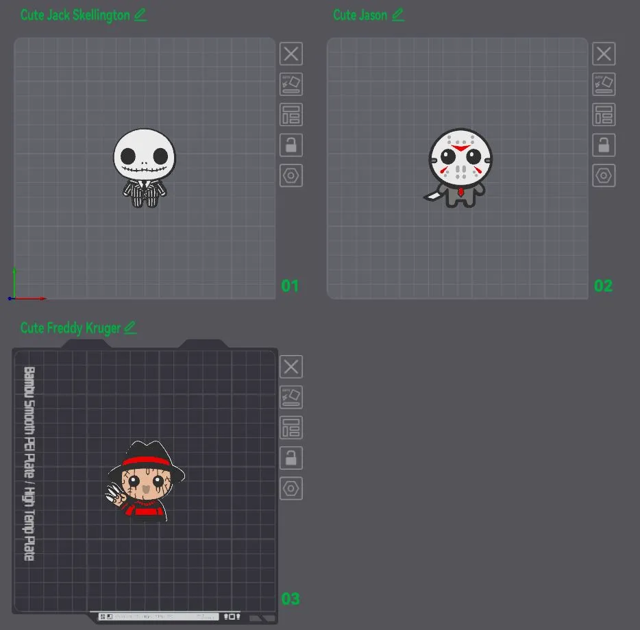
Task: Arrange objects on the Jack Skellington plate
Action: point(291,114)
